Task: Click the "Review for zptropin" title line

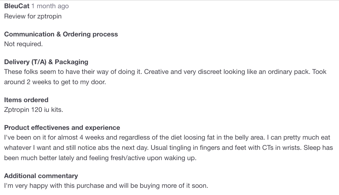Action: 33,16
